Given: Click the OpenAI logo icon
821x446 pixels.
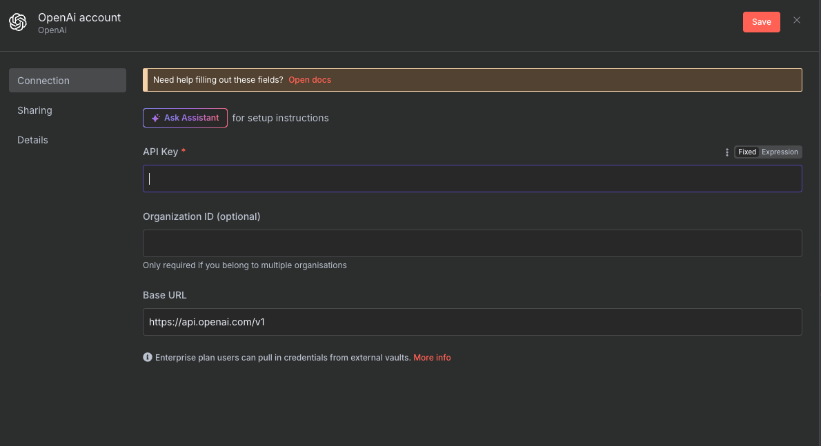Looking at the screenshot, I should coord(18,22).
